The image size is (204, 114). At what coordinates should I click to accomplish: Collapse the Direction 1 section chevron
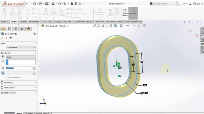click(35, 53)
